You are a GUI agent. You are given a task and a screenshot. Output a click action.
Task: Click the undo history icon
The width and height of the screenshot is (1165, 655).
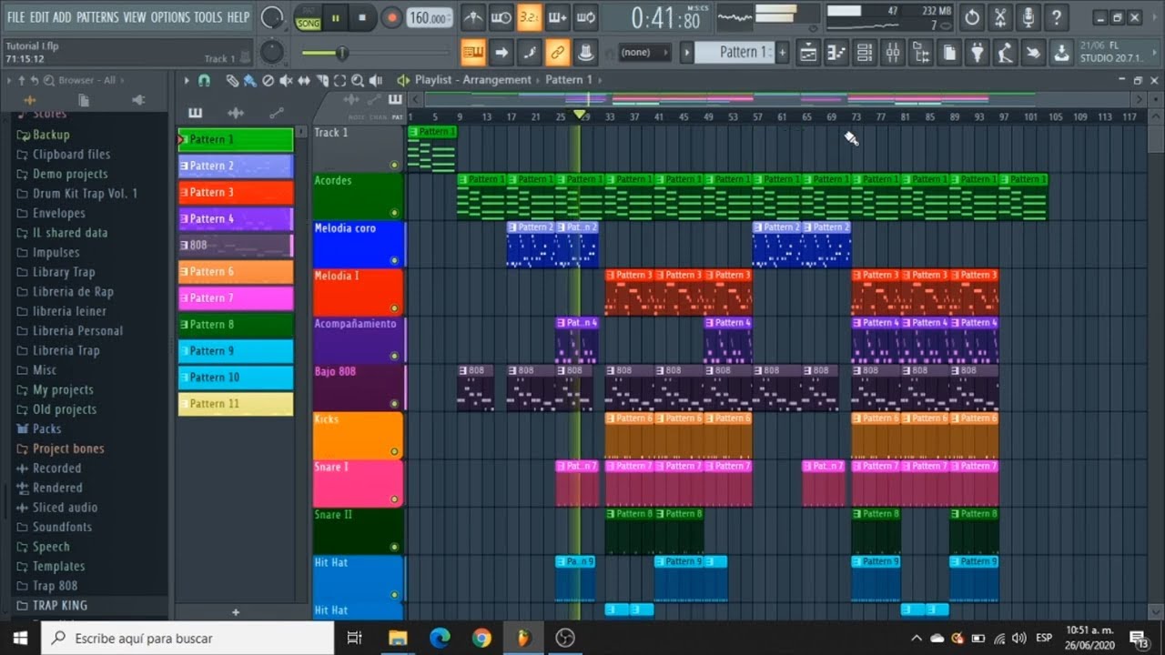[972, 17]
